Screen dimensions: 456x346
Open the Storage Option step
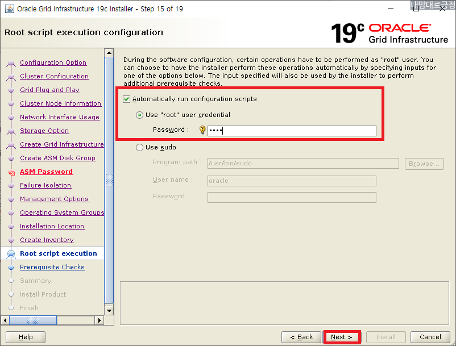click(44, 131)
